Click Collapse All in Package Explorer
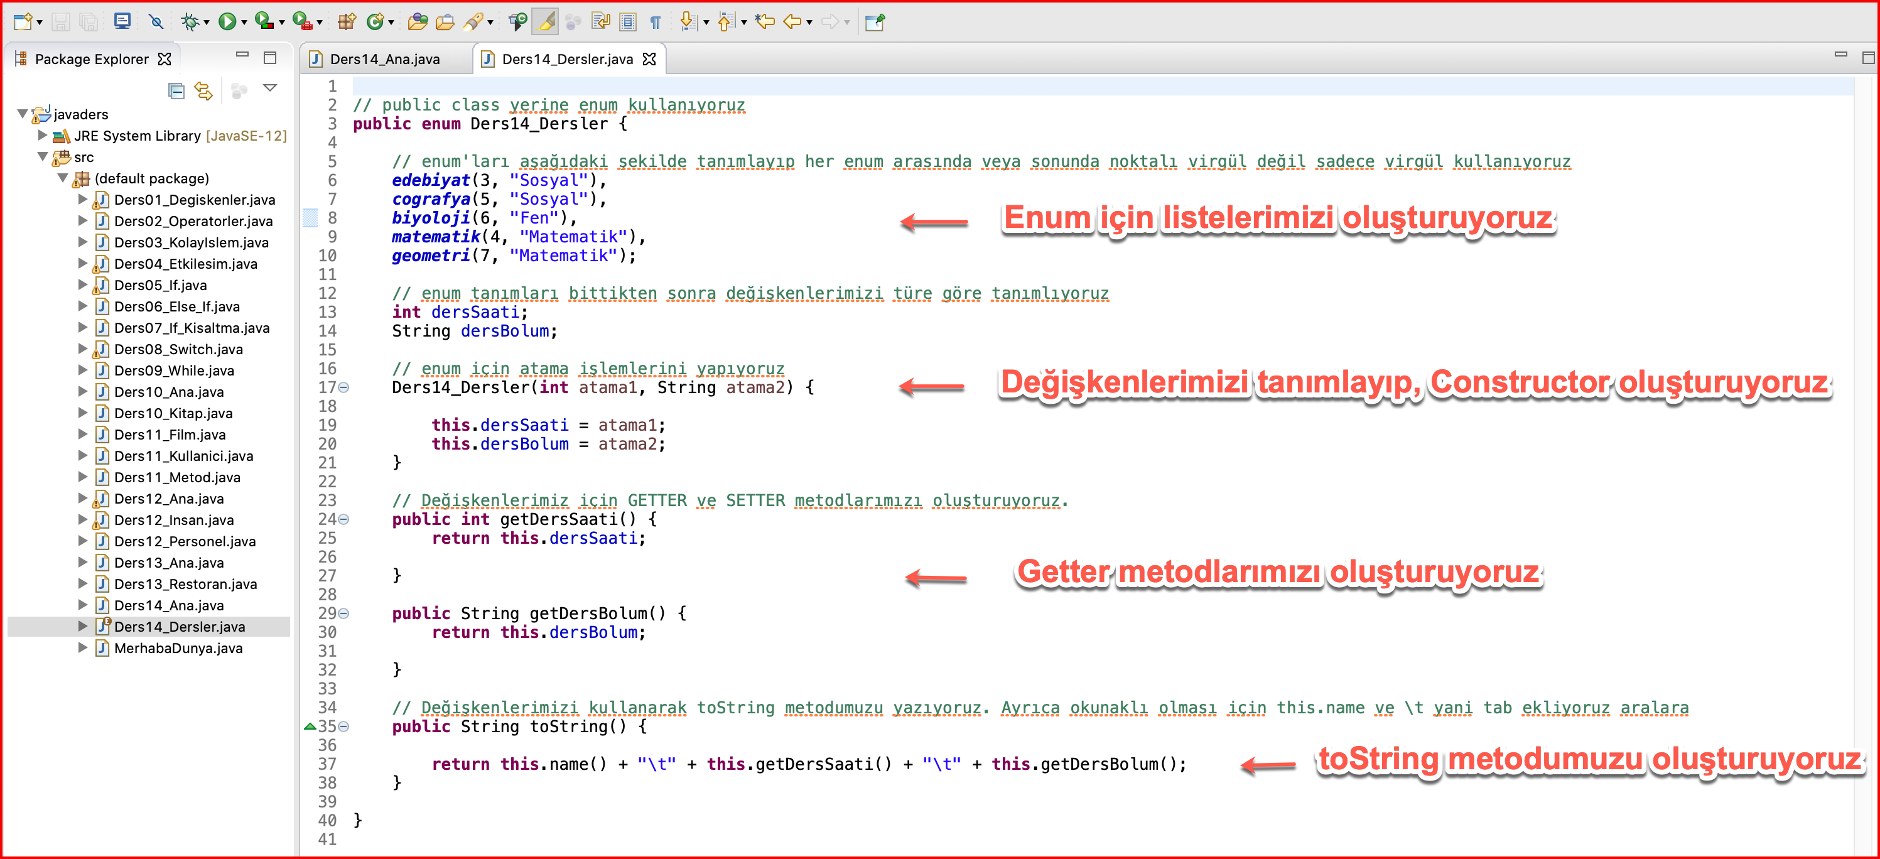This screenshot has height=859, width=1880. [176, 90]
